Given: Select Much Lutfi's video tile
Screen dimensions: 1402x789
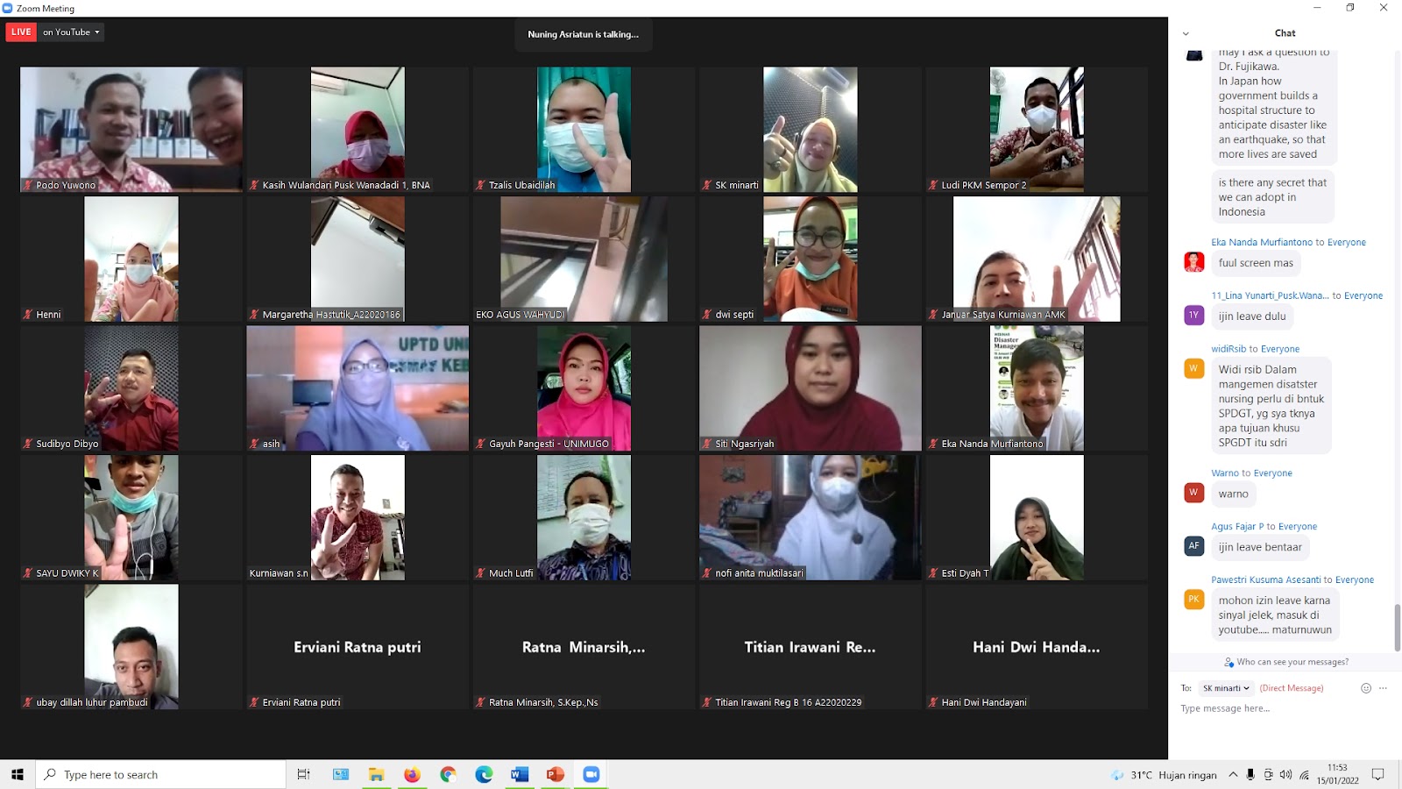Looking at the screenshot, I should click(584, 517).
